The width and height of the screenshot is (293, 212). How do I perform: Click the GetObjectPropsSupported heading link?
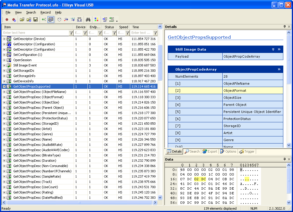coord(199,37)
